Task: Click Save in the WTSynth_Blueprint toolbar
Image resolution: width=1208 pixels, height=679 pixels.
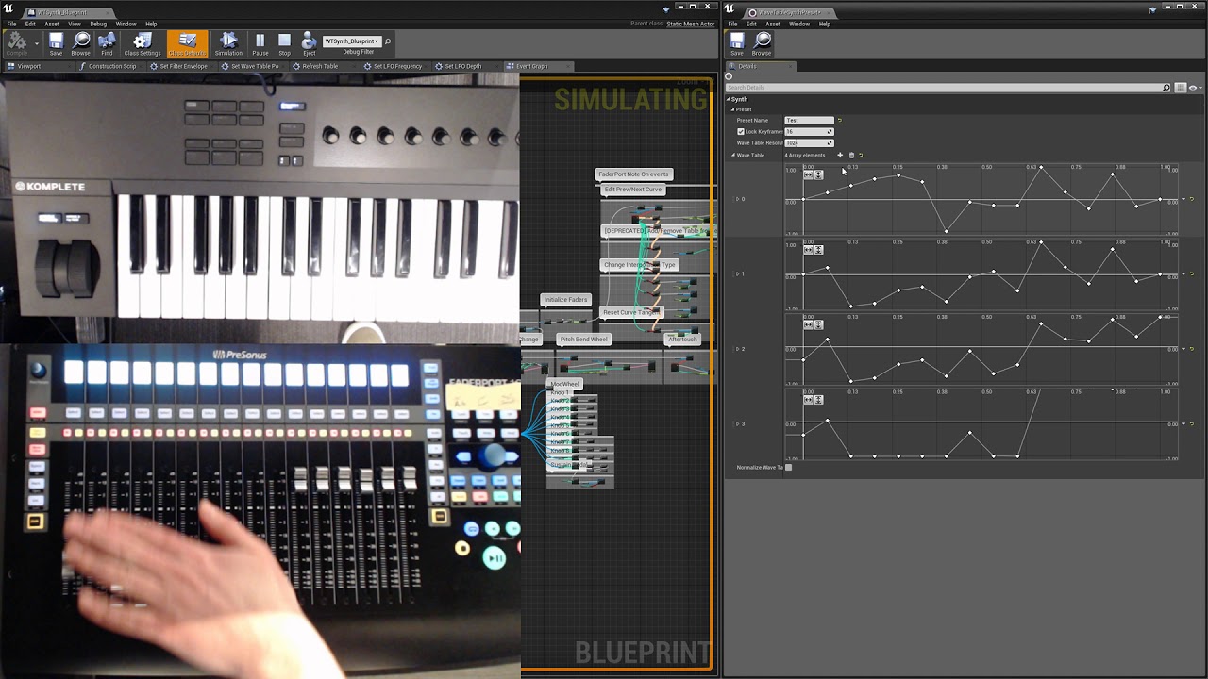Action: [x=56, y=44]
